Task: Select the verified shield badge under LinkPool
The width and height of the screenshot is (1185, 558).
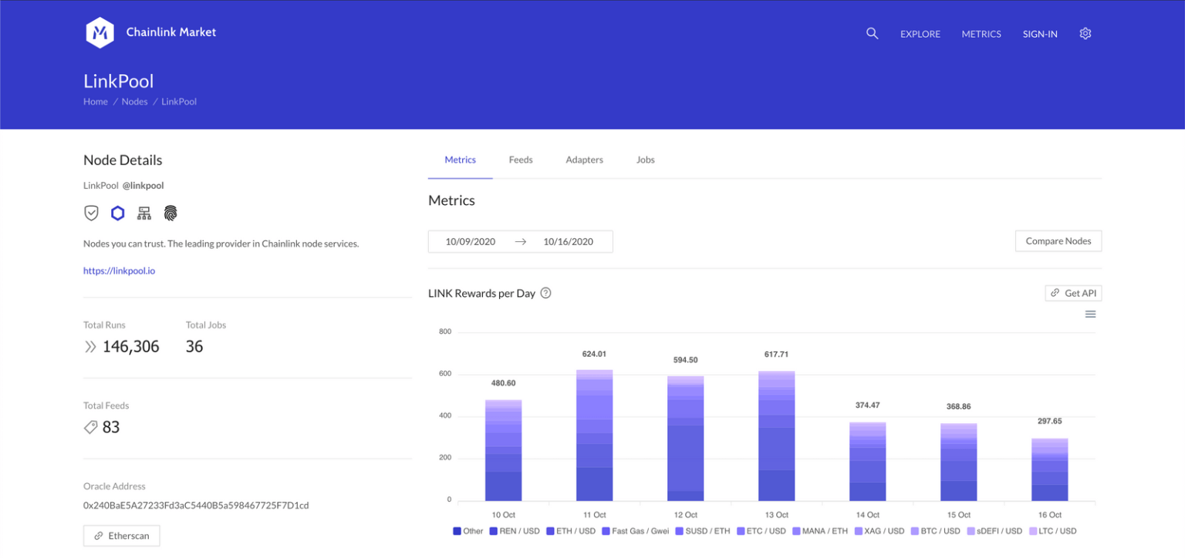Action: 91,213
